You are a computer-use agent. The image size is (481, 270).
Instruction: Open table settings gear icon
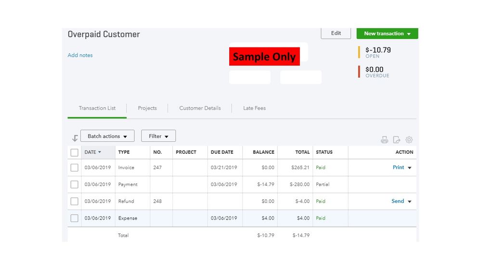pyautogui.click(x=409, y=140)
